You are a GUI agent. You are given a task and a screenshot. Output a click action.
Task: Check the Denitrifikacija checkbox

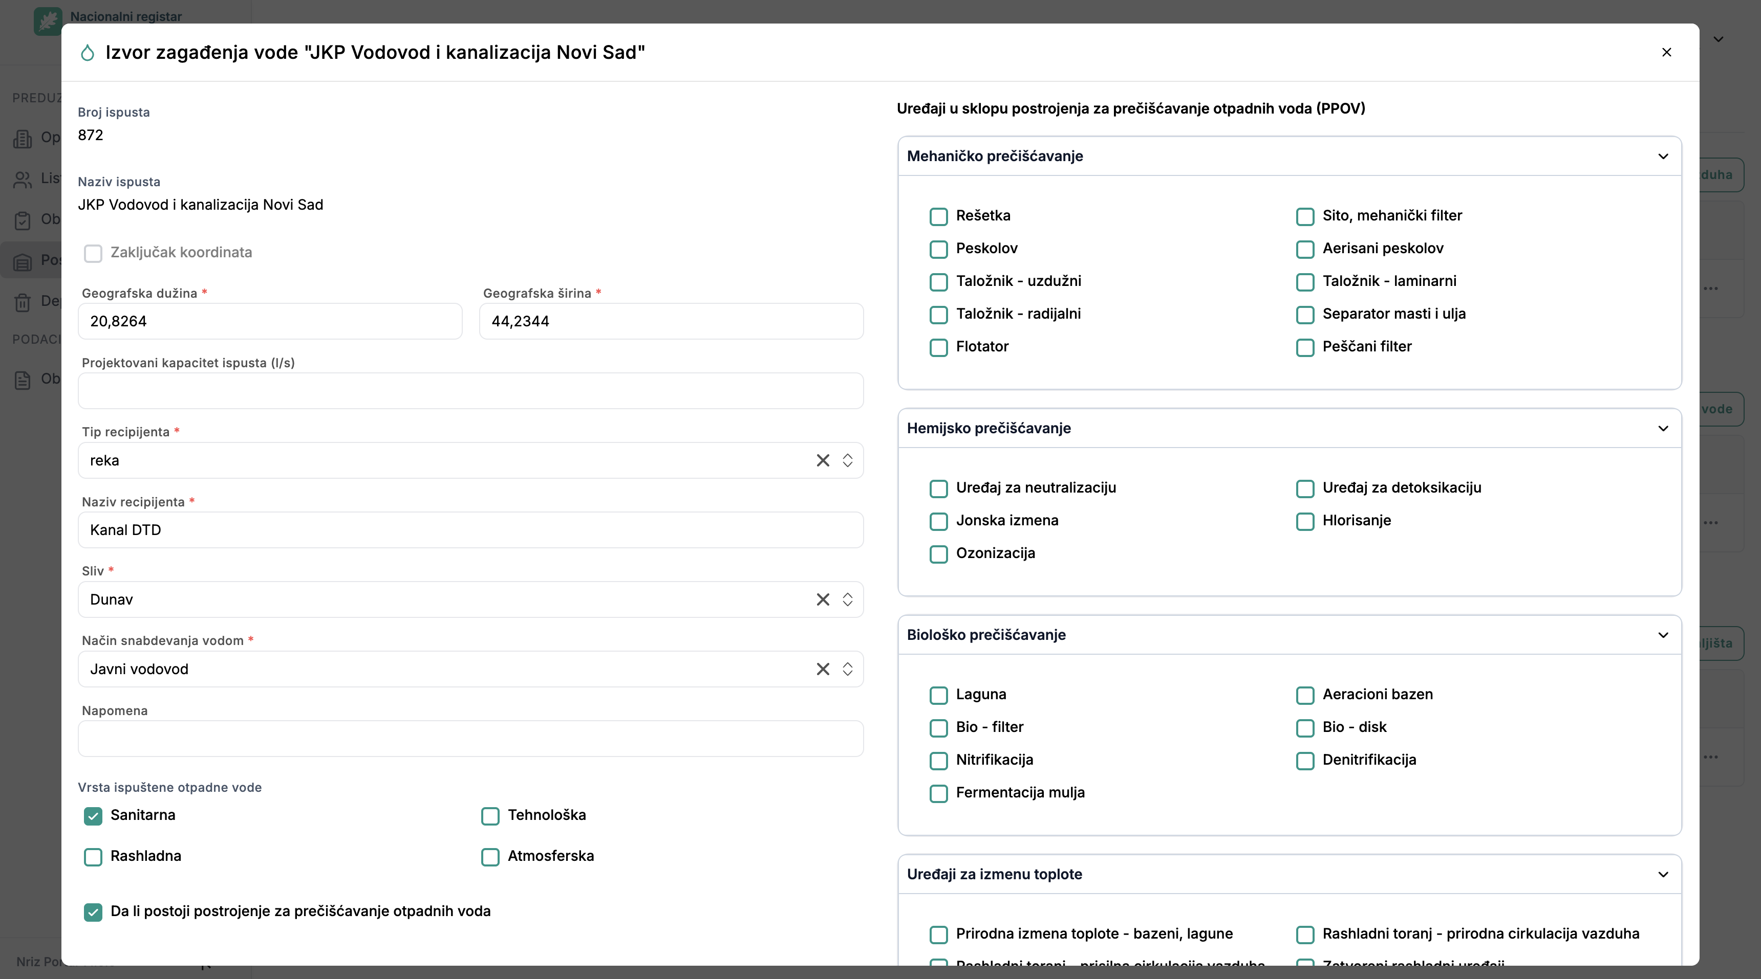click(x=1305, y=761)
